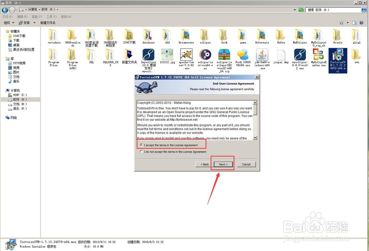Select the 360Downloads folder icon
Screen dimensions: 369x251
coord(72,35)
